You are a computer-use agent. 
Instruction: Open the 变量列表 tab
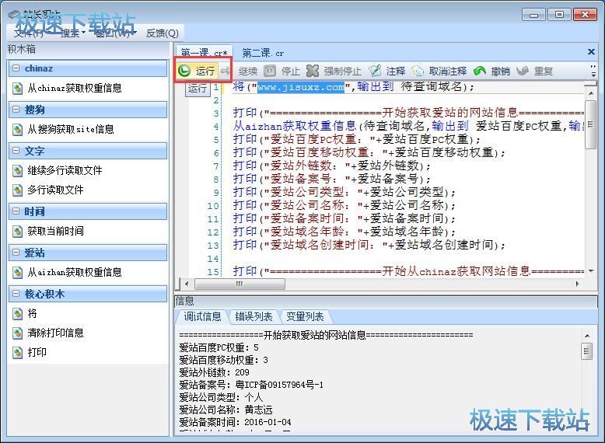coord(305,316)
